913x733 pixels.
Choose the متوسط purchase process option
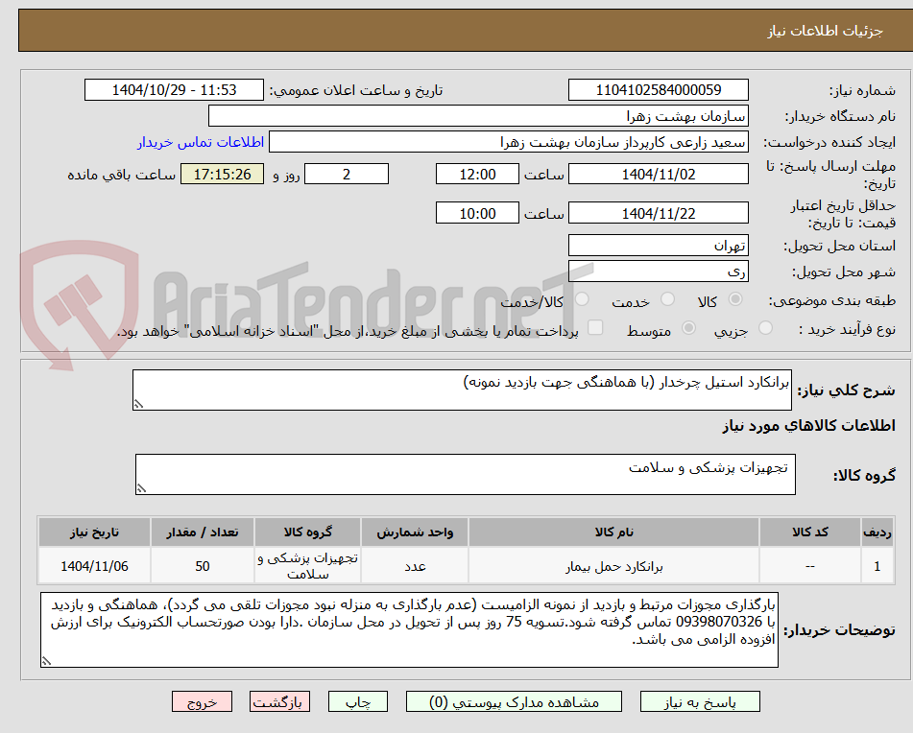pos(688,328)
